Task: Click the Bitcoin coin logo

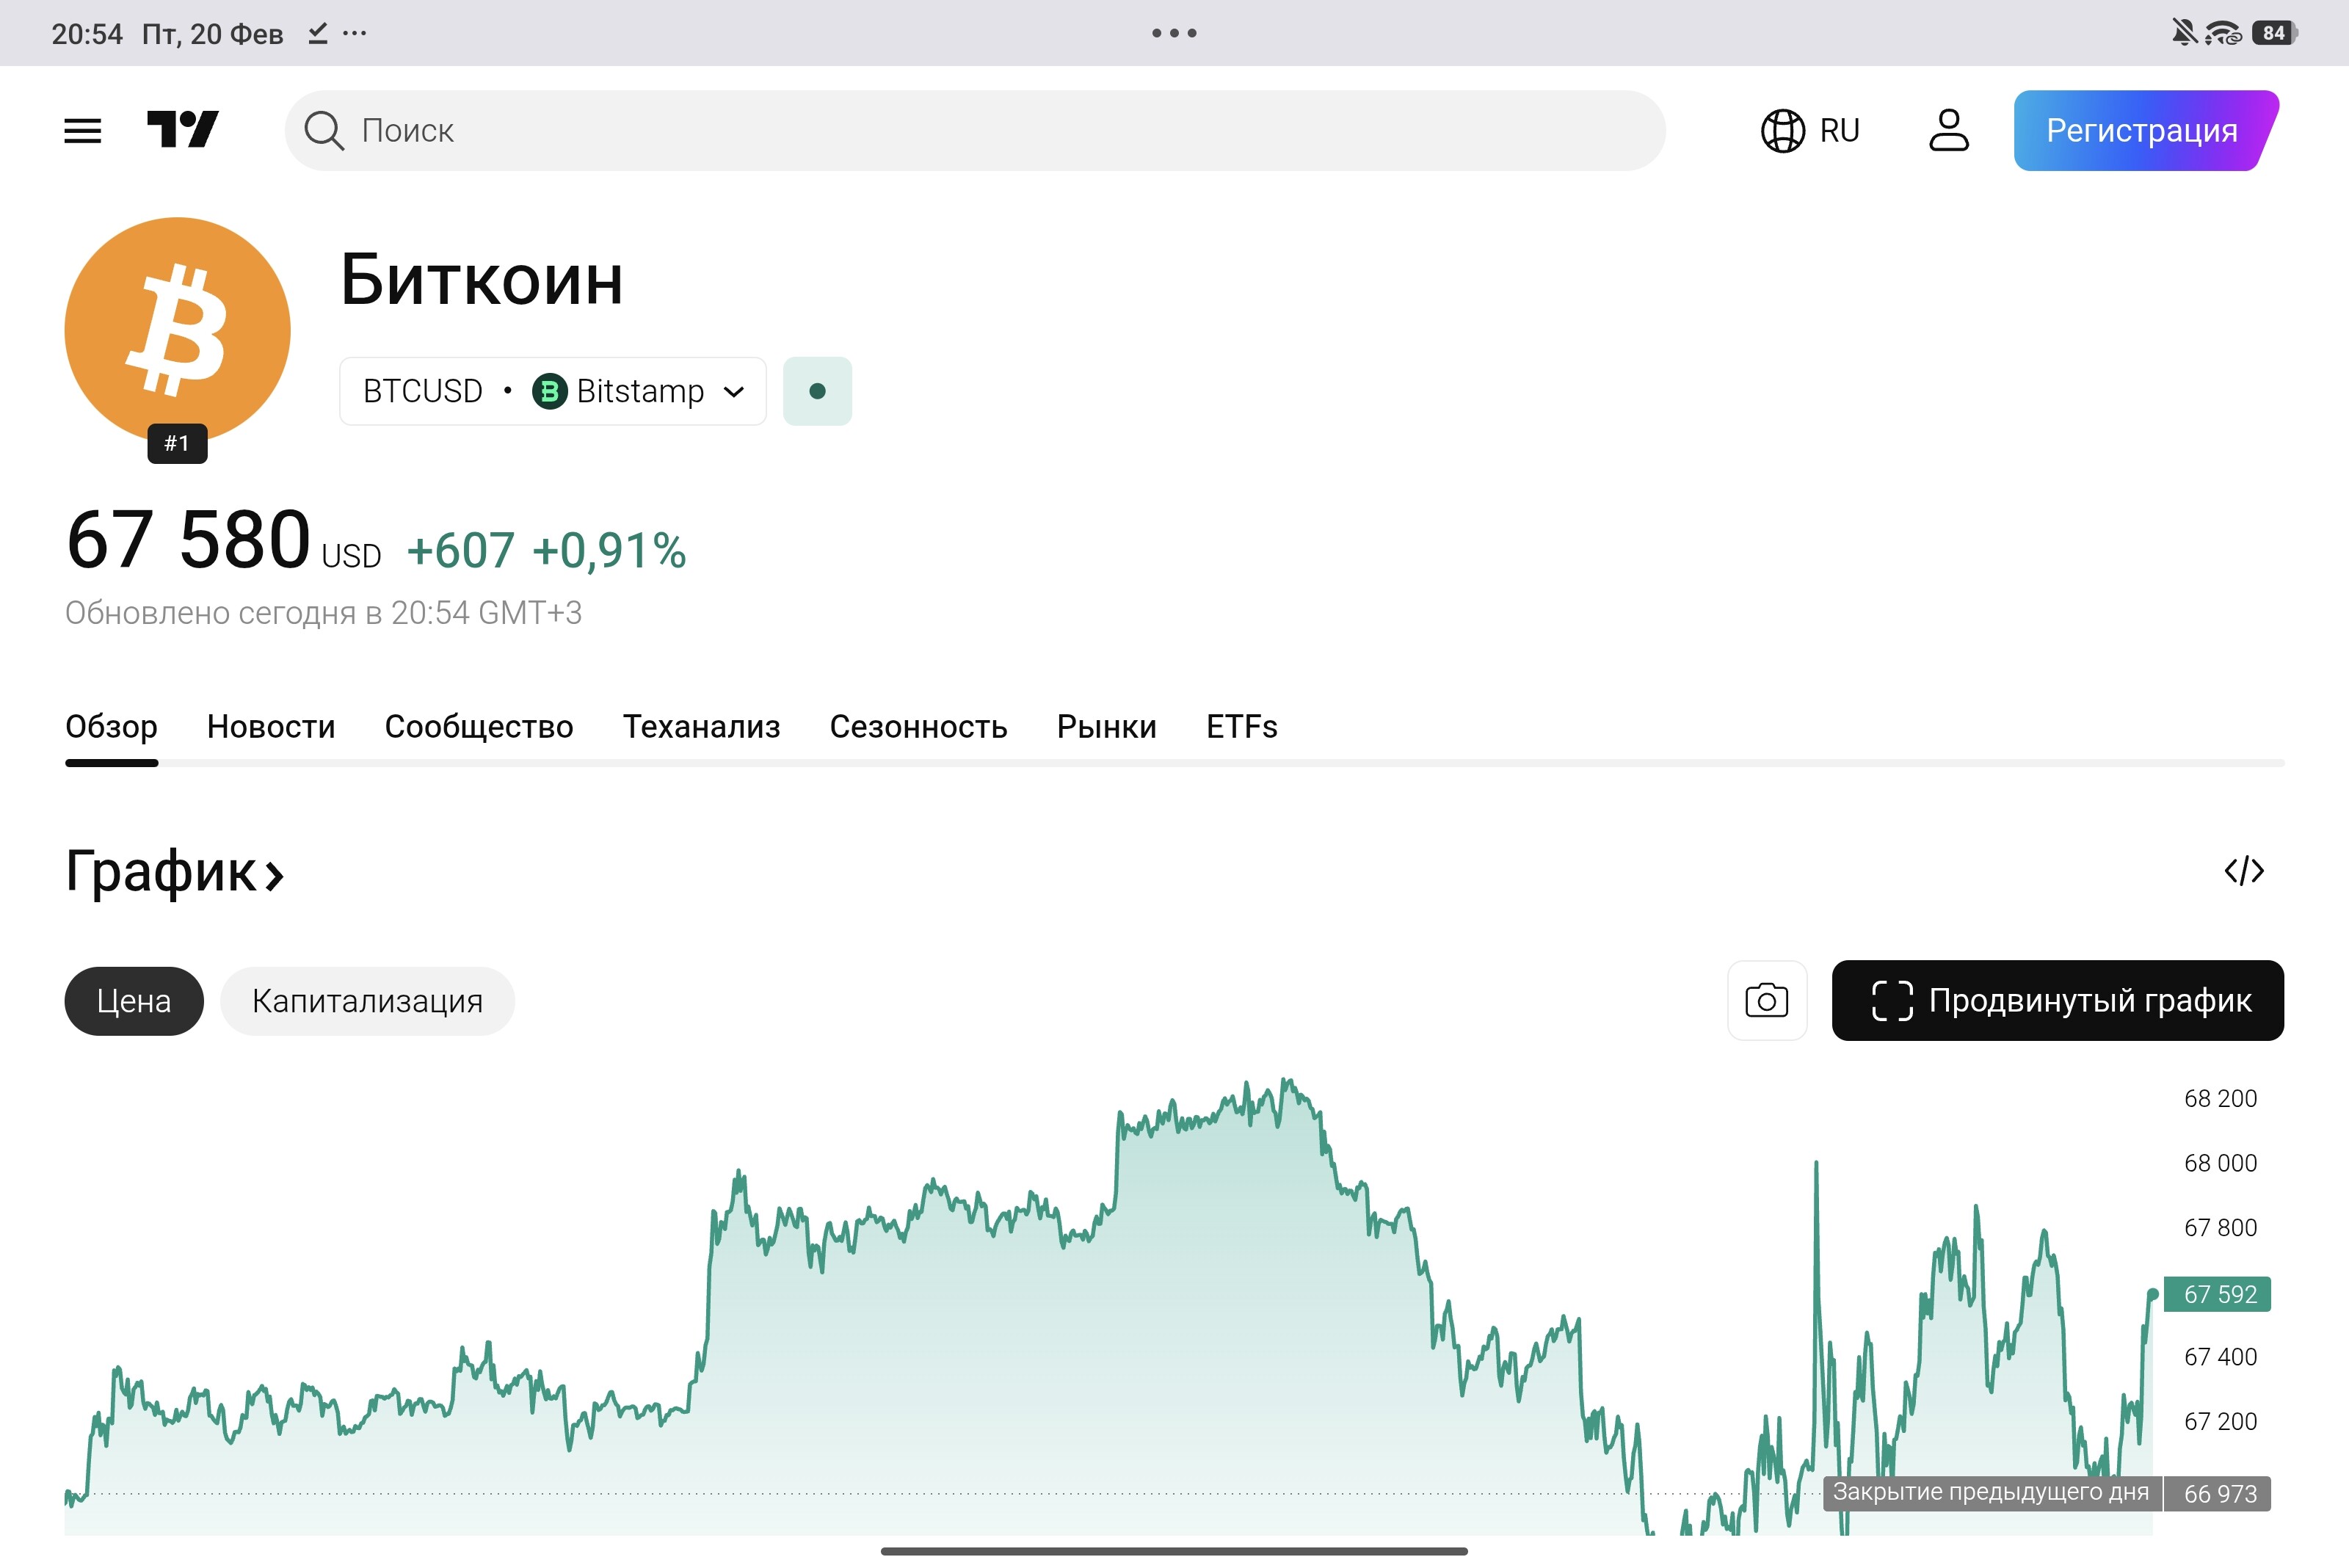Action: (x=178, y=331)
